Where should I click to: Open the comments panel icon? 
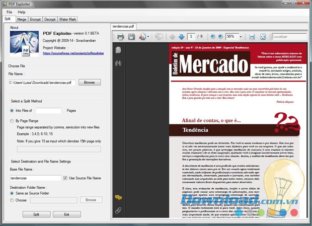coord(118,198)
